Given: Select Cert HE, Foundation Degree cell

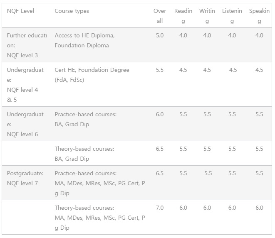Looking at the screenshot, I should pos(92,75).
